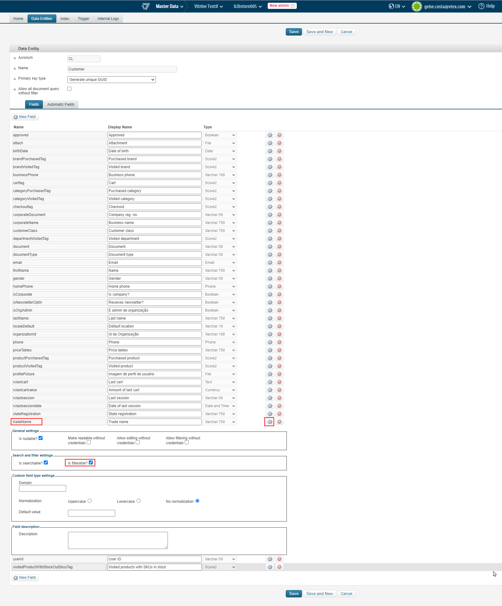Open settings gear for userId field
The image size is (502, 606).
pyautogui.click(x=270, y=559)
